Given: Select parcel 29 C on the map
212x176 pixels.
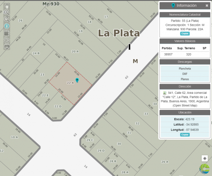Looking at the screenshot, I should click(x=90, y=140).
